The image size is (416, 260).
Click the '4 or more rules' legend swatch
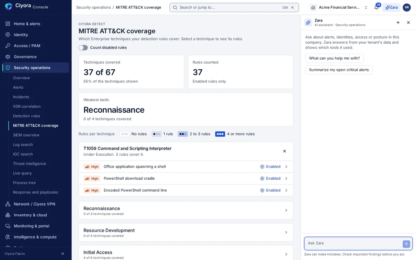point(220,134)
